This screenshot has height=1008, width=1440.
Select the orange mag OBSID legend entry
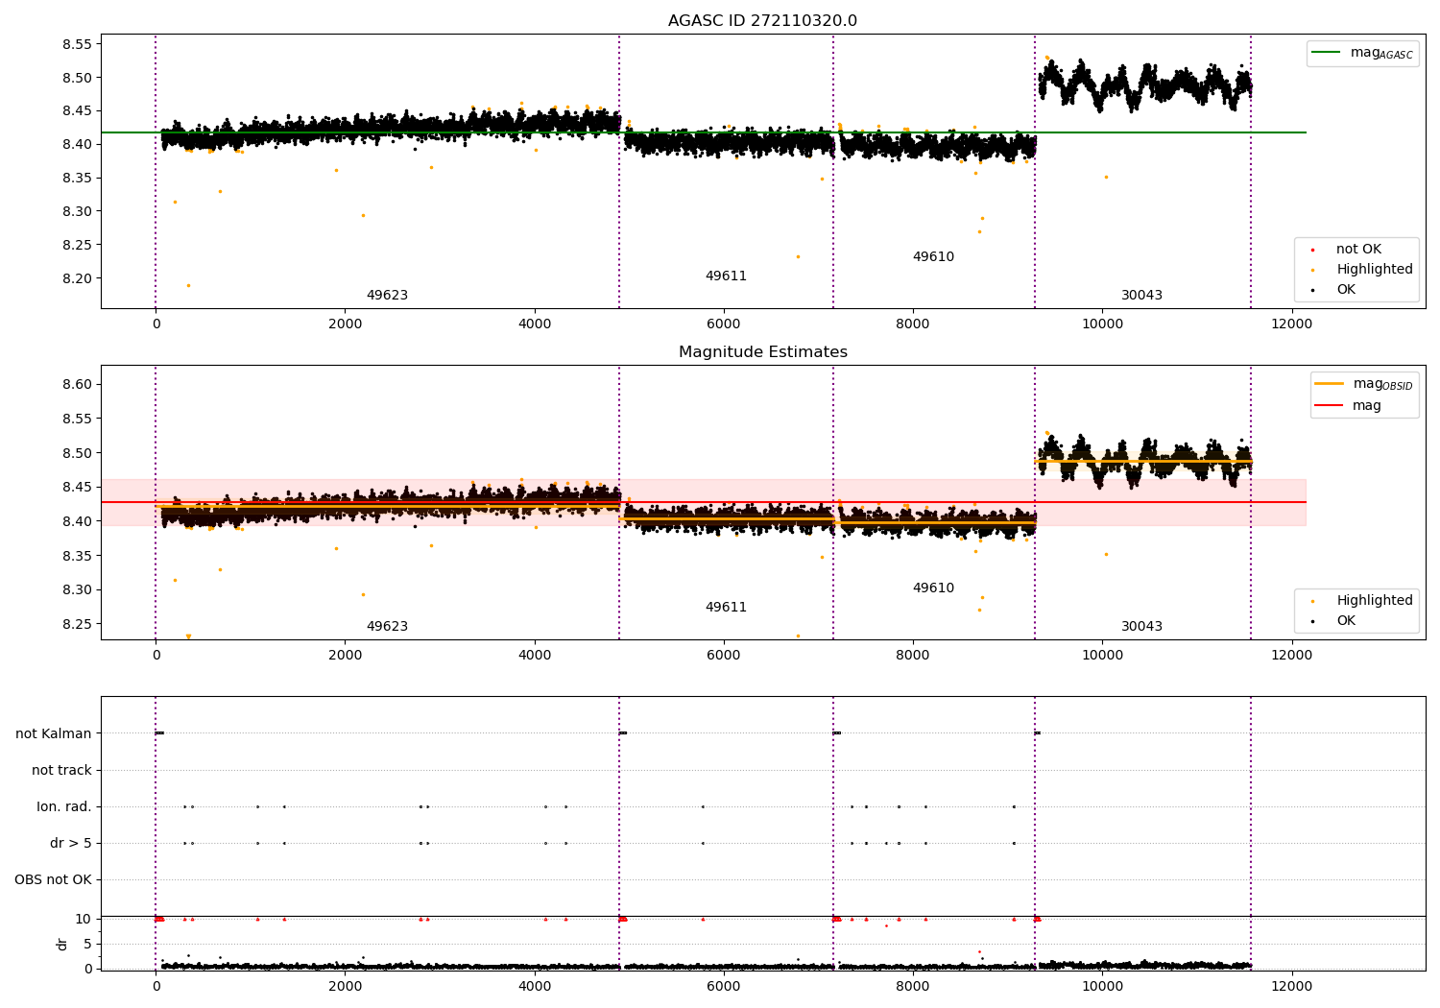(x=1364, y=384)
